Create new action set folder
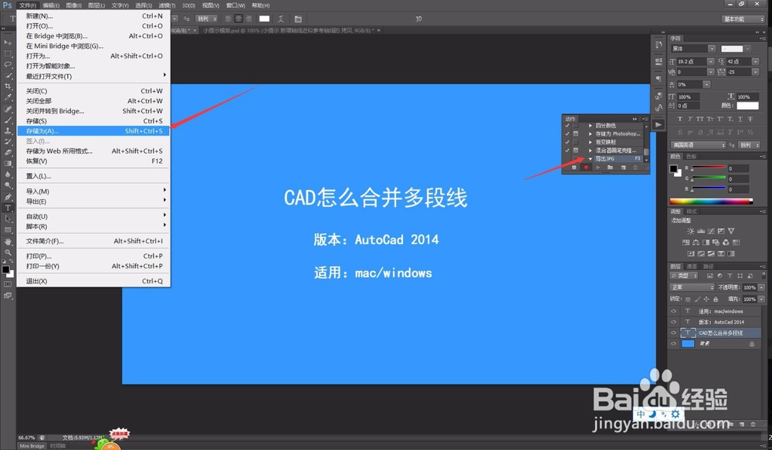Viewport: 772px width, 450px height. pos(610,168)
